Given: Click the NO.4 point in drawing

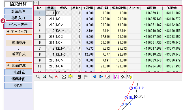Looking at the screenshot, I should coord(122,104).
